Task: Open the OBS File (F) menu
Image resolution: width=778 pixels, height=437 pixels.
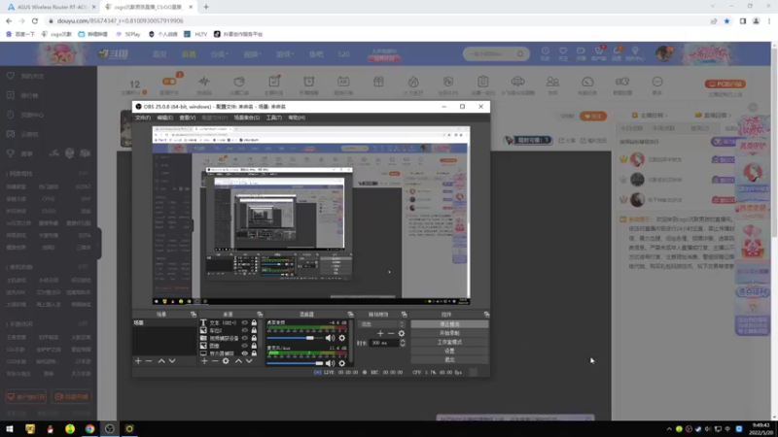Action: pyautogui.click(x=143, y=118)
